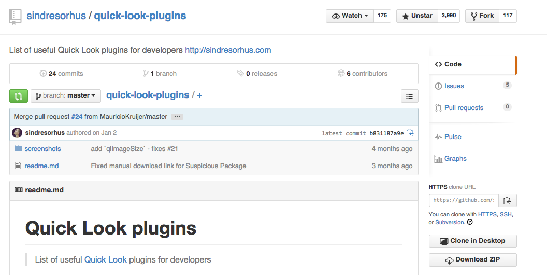Open the Pulse section
Screen dimensions: 547x275
[x=452, y=137]
